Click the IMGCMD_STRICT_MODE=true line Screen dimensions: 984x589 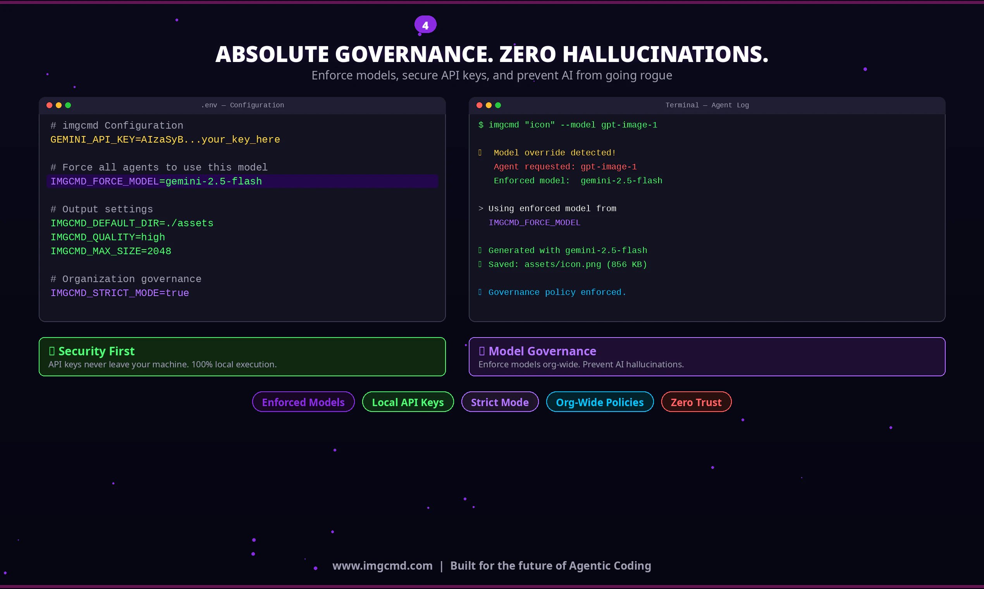(x=119, y=293)
